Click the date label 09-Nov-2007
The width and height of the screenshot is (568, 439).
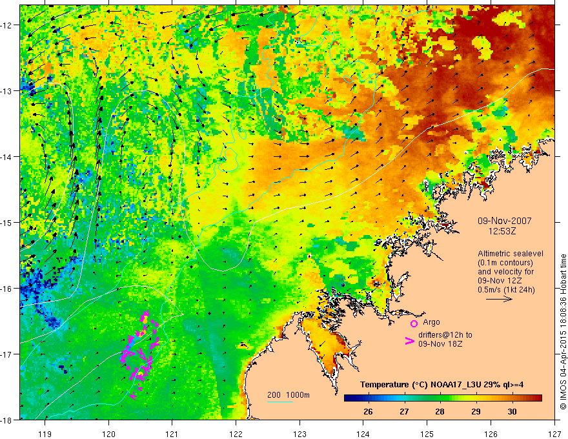[x=505, y=221]
